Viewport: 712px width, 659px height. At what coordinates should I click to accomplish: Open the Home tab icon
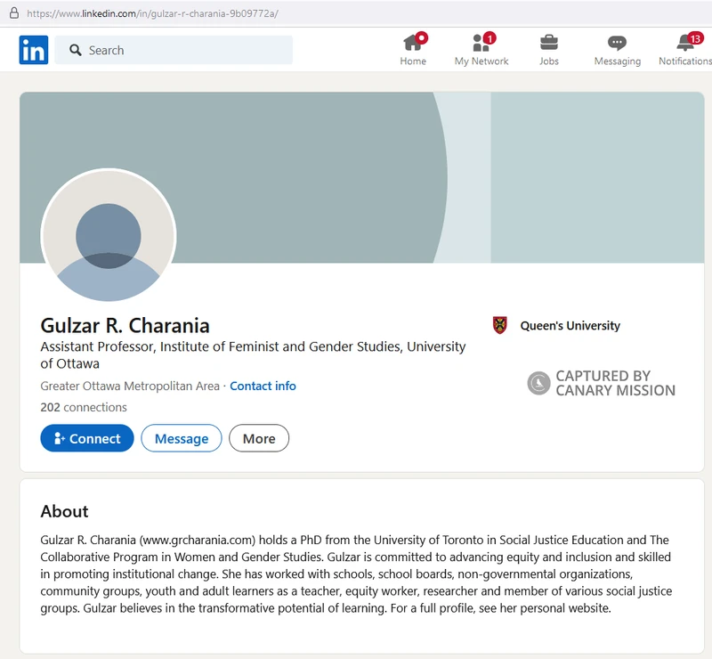pyautogui.click(x=415, y=42)
